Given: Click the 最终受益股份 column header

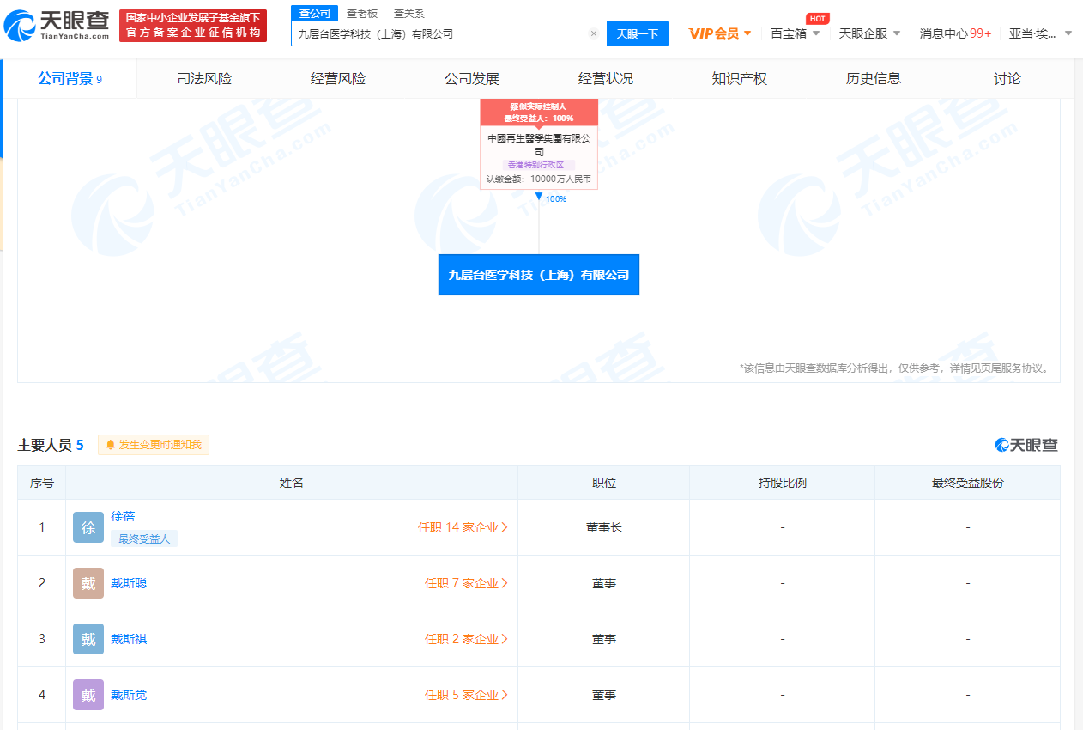Looking at the screenshot, I should (x=968, y=483).
